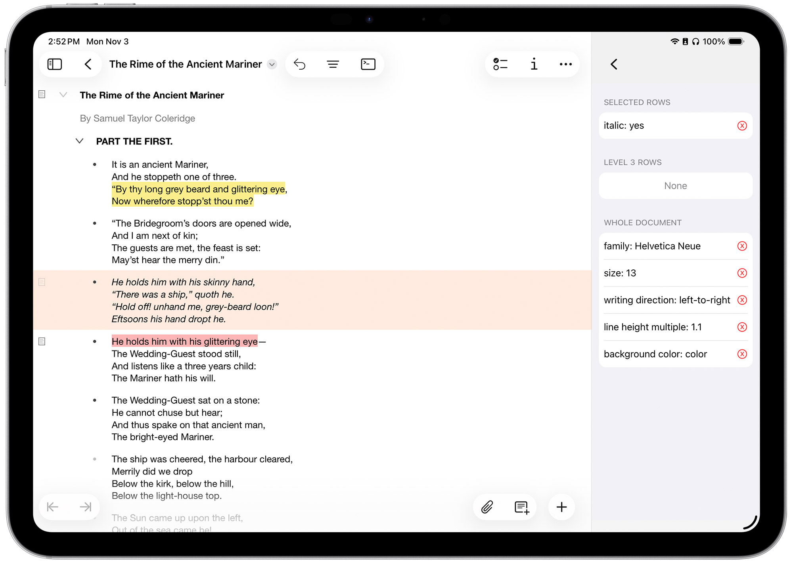Collapse the Ancient Mariner top-level row

[x=63, y=95]
